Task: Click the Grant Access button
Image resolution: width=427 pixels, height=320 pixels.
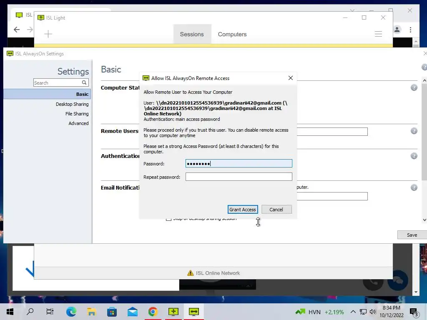Action: [x=243, y=209]
